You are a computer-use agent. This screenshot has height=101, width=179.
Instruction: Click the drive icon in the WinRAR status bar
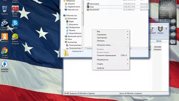pos(65,93)
